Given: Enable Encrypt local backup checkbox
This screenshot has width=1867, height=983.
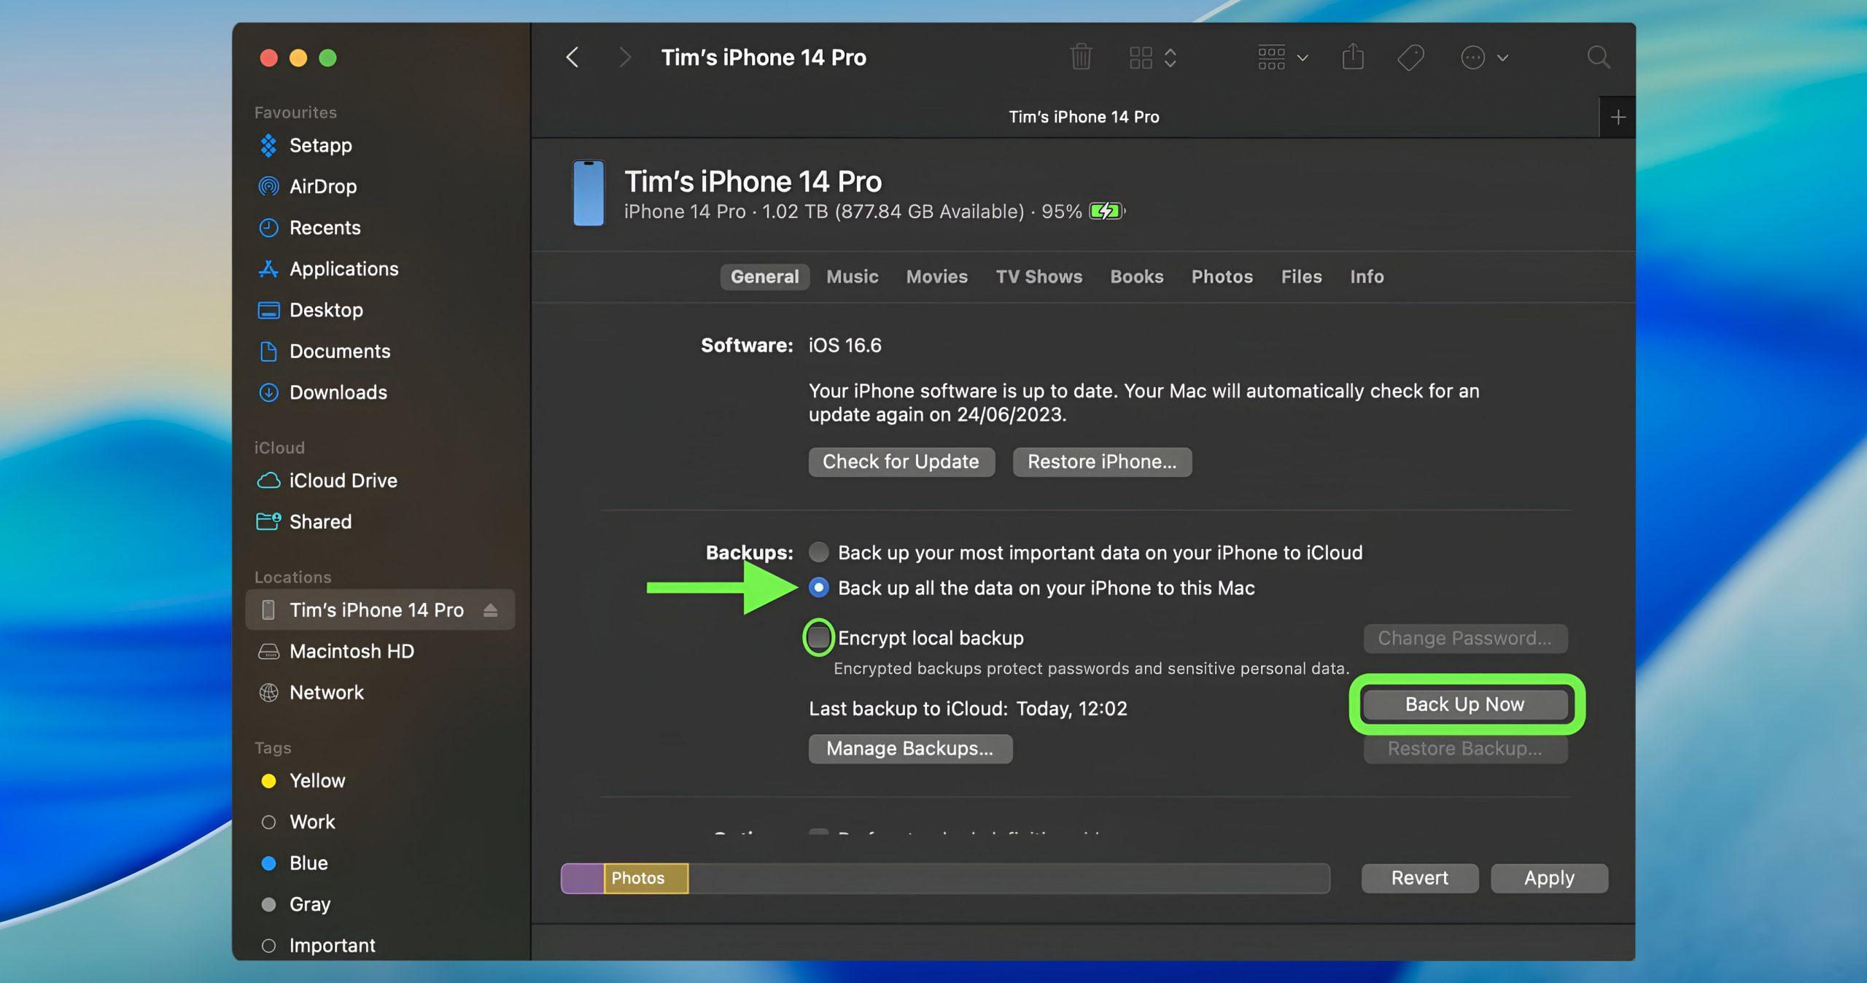Looking at the screenshot, I should [818, 637].
